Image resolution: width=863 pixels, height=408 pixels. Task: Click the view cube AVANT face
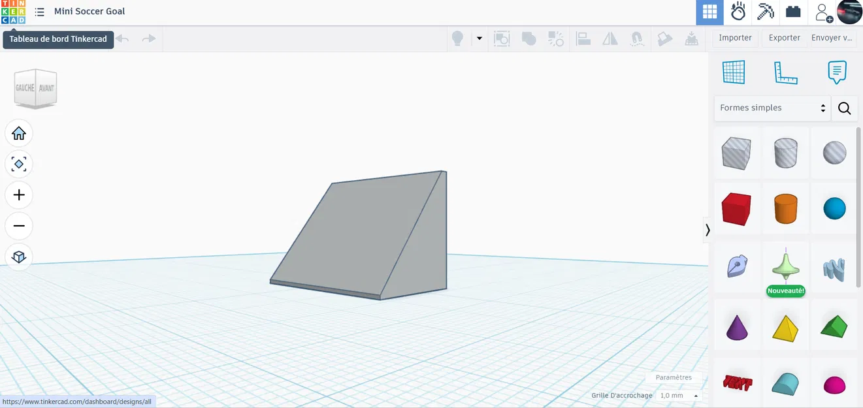click(46, 88)
